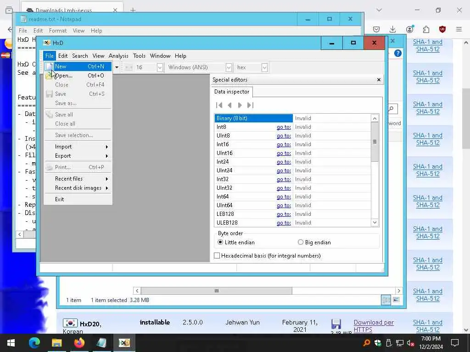Image resolution: width=470 pixels, height=352 pixels.
Task: Click the Download per HTTPS link
Action: [x=374, y=326]
